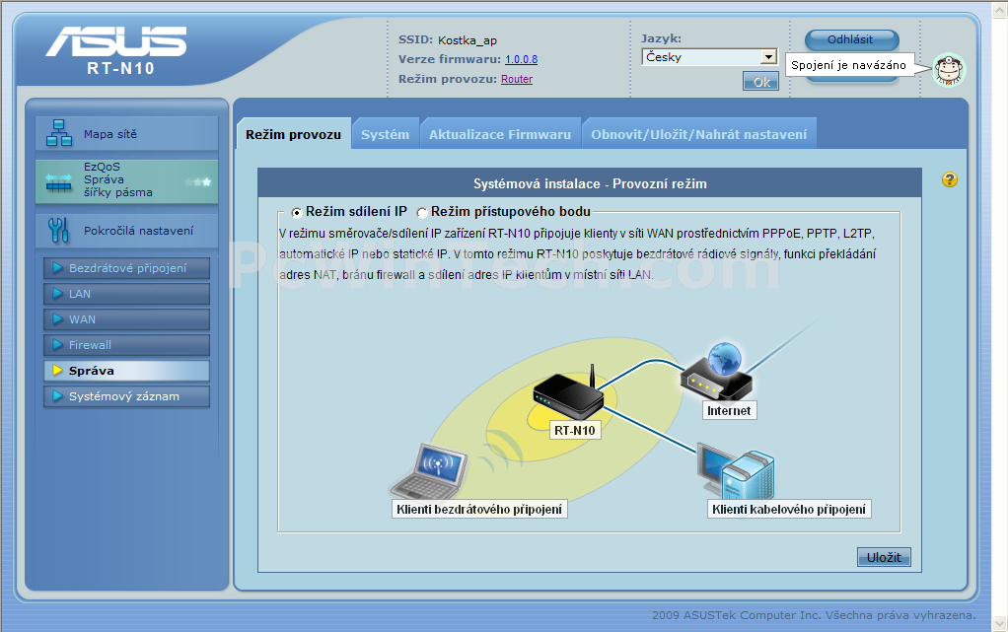Click the wired clients computer image
This screenshot has height=632, width=1008.
736,473
